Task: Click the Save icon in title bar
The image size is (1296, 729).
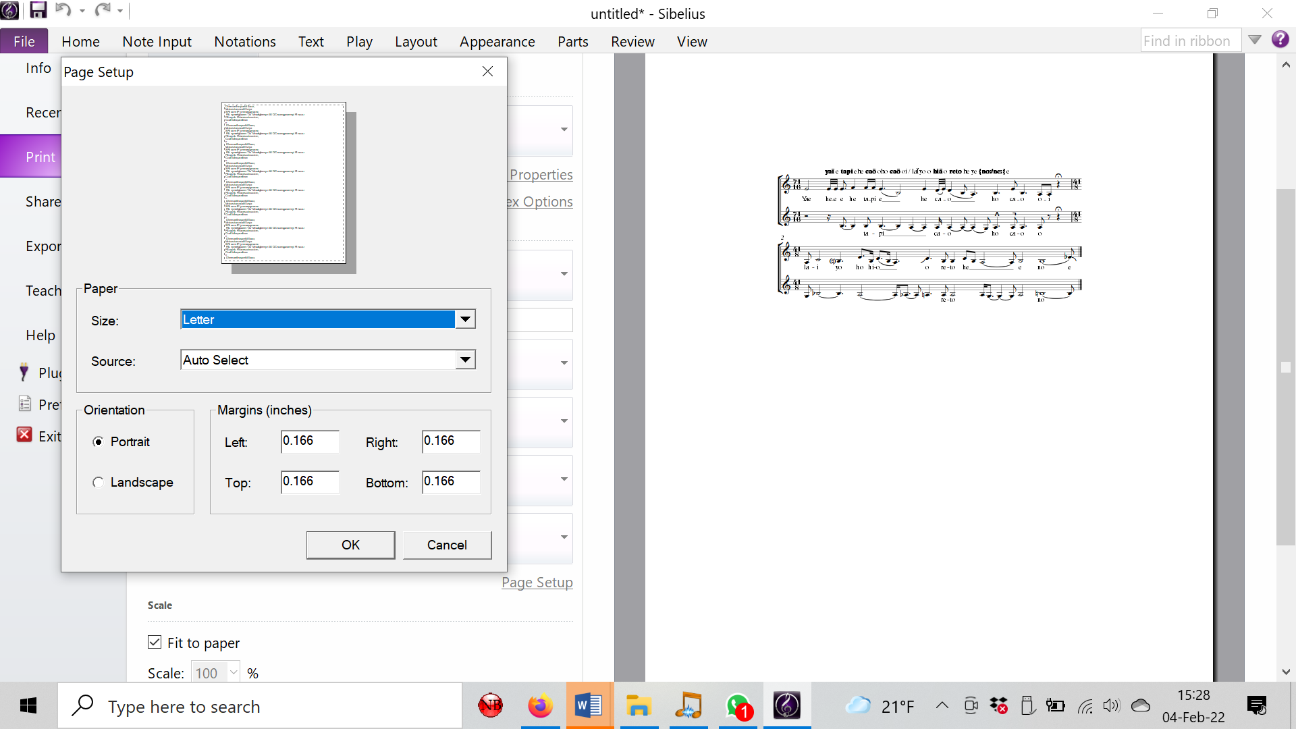Action: [38, 10]
